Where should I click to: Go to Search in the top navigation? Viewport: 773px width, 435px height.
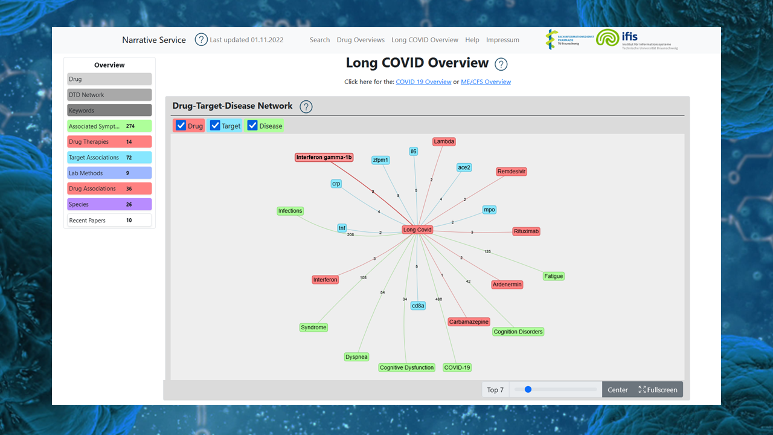(319, 40)
